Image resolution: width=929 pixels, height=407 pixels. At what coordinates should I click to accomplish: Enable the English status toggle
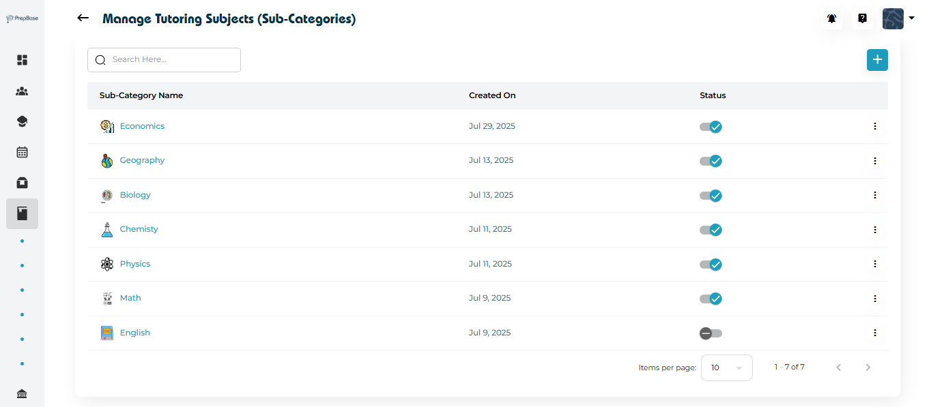click(711, 333)
